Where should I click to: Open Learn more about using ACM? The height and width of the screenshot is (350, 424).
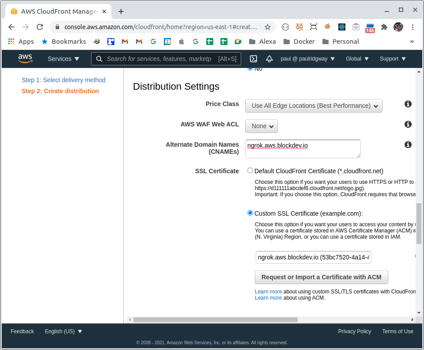(268, 298)
